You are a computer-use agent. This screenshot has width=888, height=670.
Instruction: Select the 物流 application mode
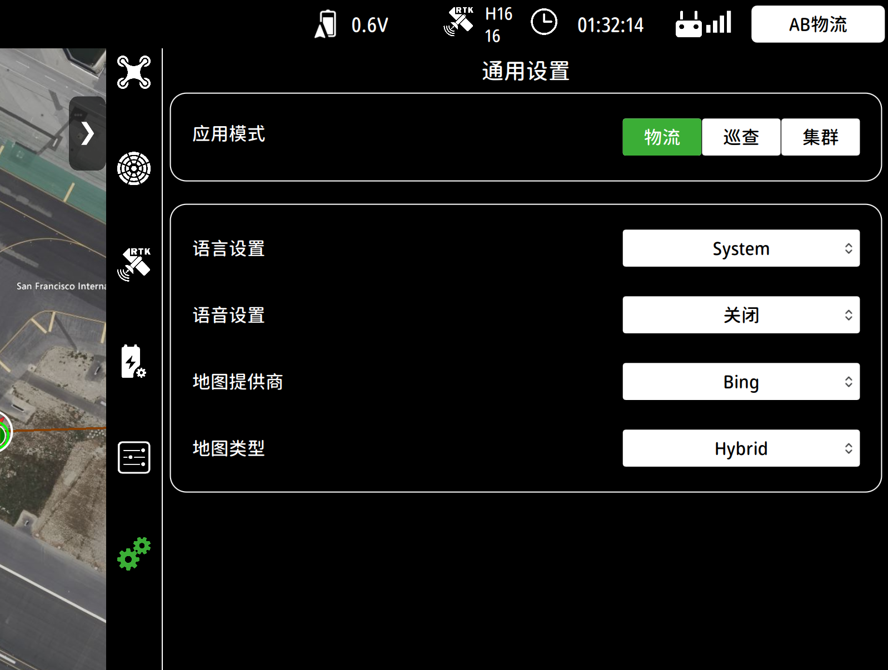(661, 137)
